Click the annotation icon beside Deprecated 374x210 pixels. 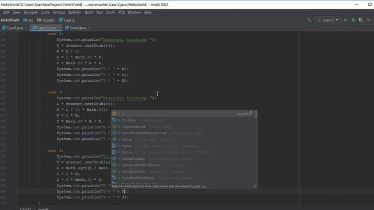click(115, 127)
